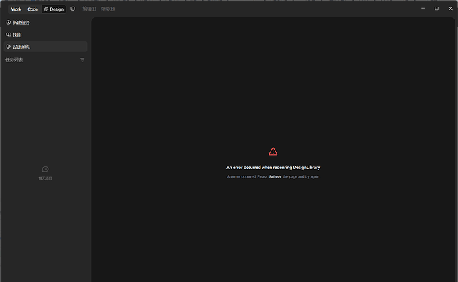Screen dimensions: 458x282
Task: Click the palette icon on Design tab
Action: [x=46, y=9]
